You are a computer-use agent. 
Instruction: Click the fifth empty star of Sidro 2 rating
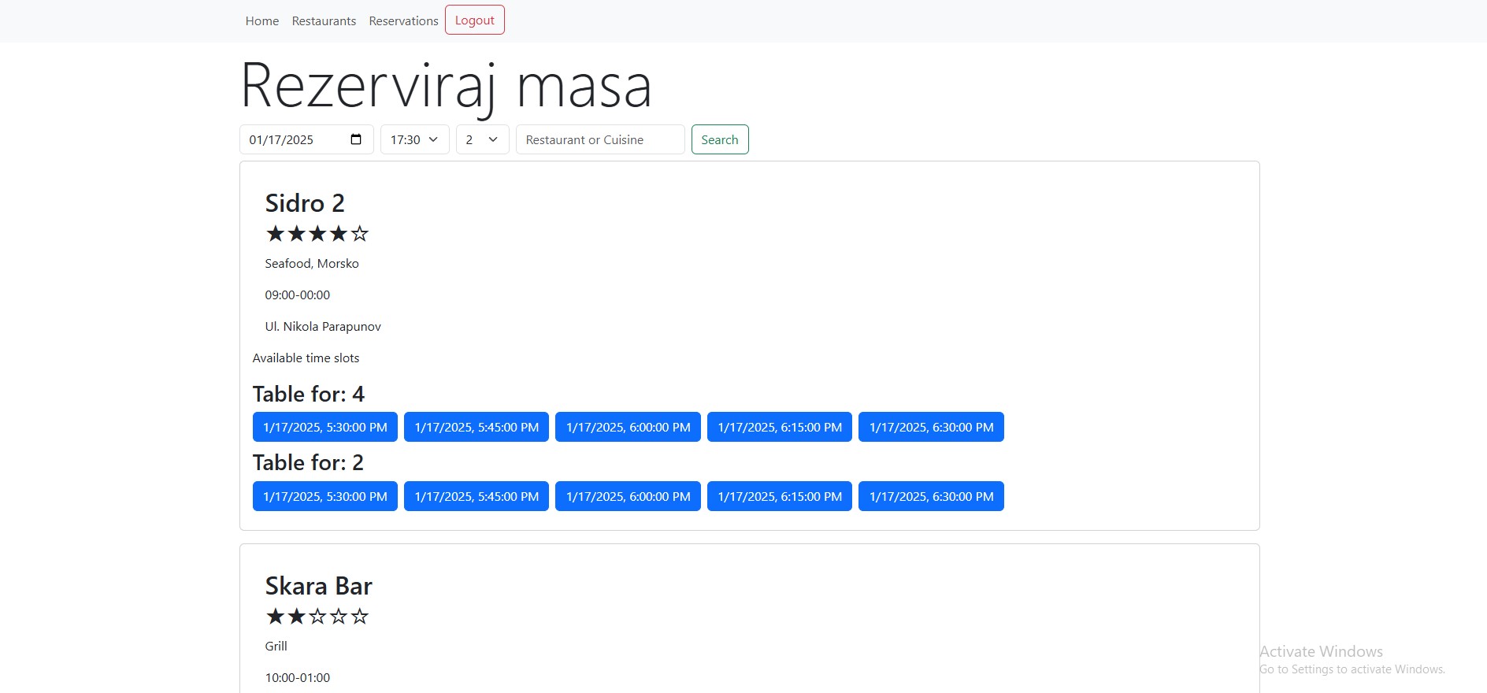360,234
